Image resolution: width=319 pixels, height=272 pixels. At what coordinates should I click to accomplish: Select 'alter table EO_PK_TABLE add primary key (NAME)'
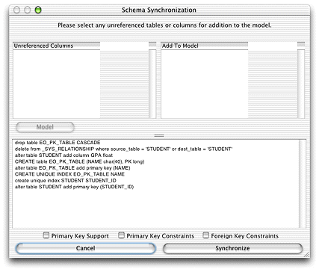click(72, 168)
